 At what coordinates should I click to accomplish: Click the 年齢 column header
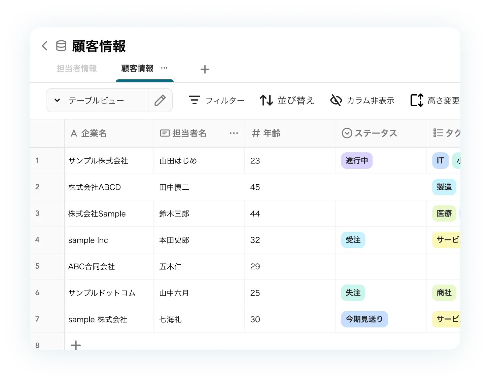coord(271,133)
